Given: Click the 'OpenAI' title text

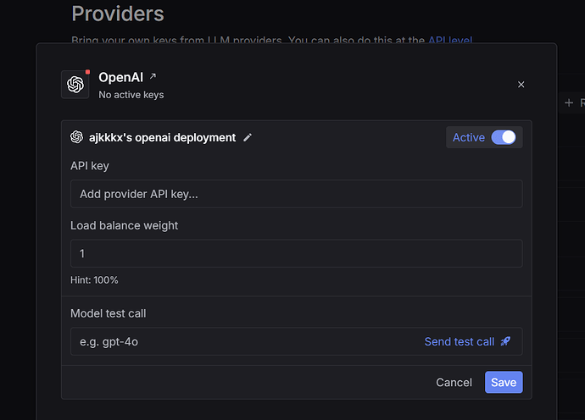Looking at the screenshot, I should click(x=120, y=77).
